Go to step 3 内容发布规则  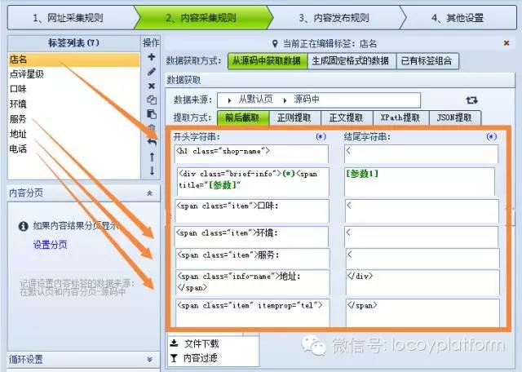336,17
